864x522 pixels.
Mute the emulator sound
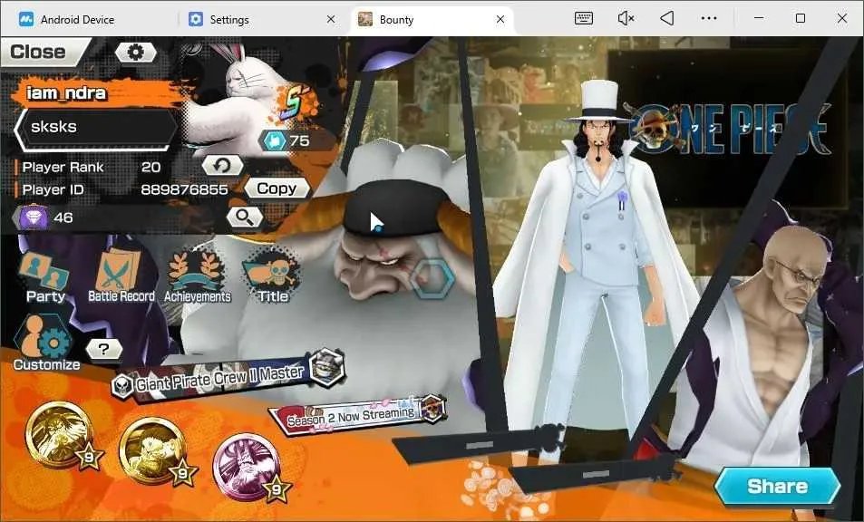click(626, 18)
